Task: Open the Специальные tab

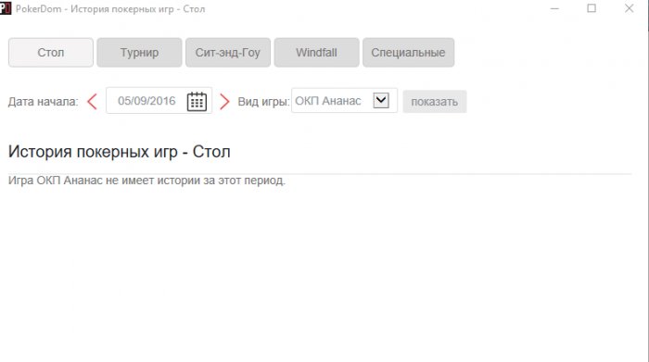Action: point(409,53)
